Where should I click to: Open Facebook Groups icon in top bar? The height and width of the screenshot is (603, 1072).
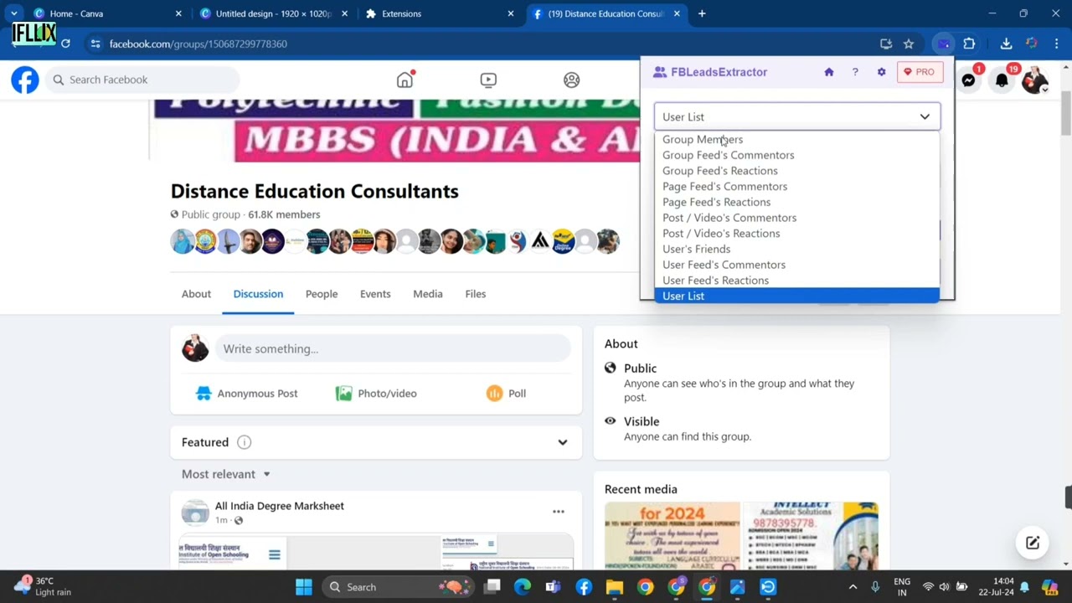[x=571, y=80]
